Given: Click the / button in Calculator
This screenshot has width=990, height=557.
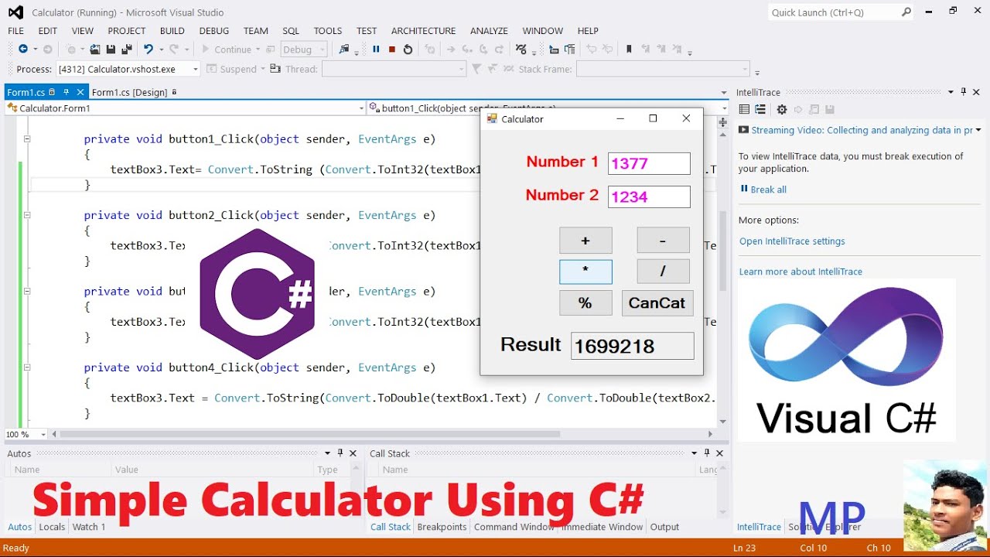Looking at the screenshot, I should [x=663, y=272].
